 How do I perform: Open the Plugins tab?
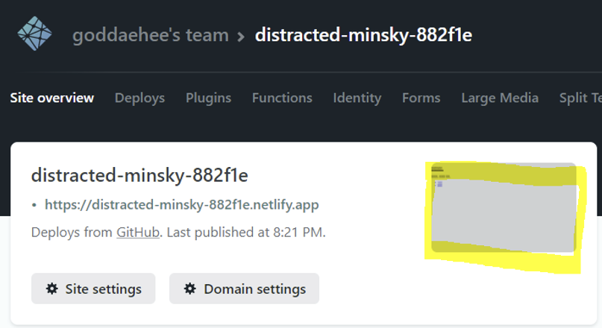click(208, 98)
